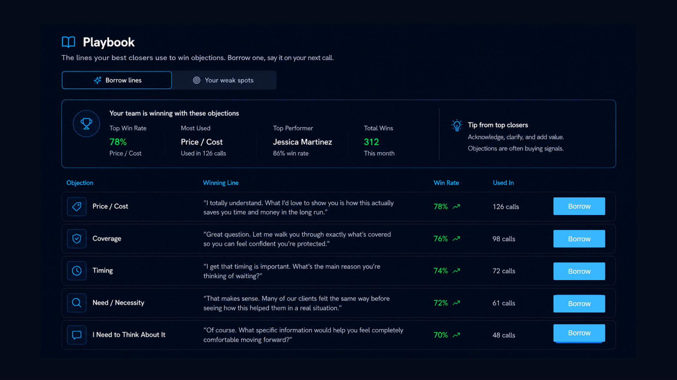The height and width of the screenshot is (380, 677).
Task: Click the Win Rate column header
Action: point(446,183)
